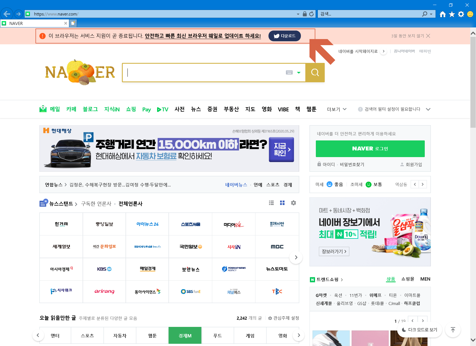Select the 전체언론사 tab

pos(130,204)
